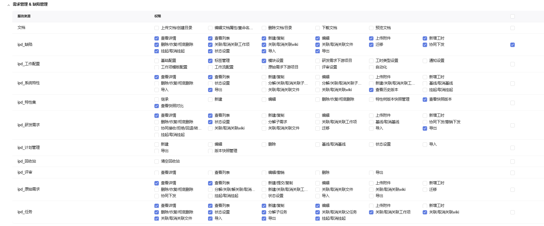Enable 分解子需求 for ipd_研发需求
Viewport: 544px width, 226px height.
(x=264, y=122)
